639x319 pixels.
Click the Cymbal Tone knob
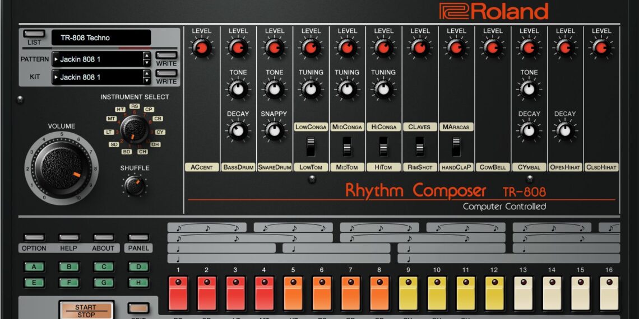tap(529, 89)
